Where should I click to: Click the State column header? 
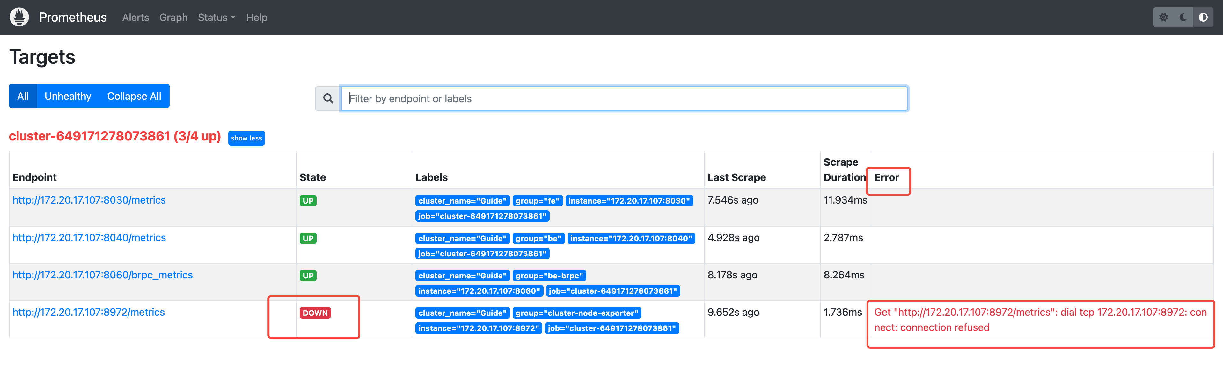tap(312, 177)
